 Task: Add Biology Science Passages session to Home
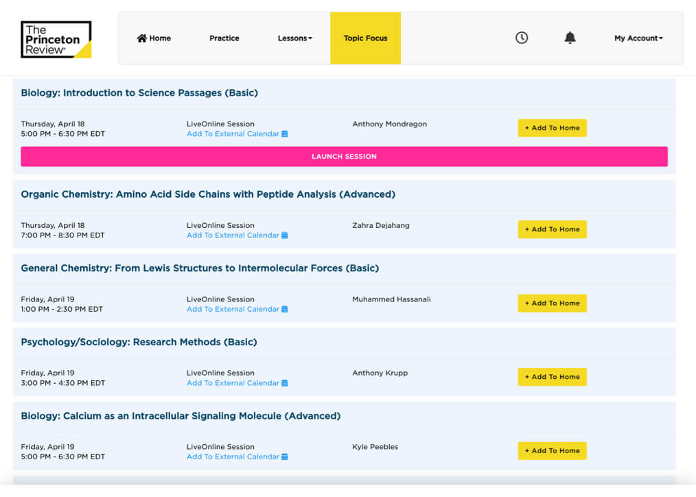coord(552,128)
